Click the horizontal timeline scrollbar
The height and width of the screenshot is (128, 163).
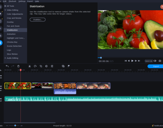(30, 123)
